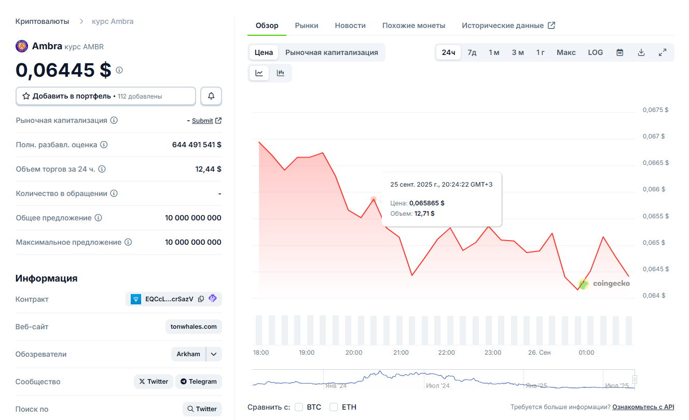
Task: Download chart data via download icon
Action: click(641, 52)
